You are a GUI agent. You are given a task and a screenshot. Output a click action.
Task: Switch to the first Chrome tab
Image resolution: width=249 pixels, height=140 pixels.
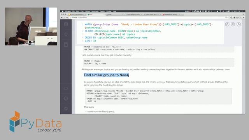coord(77,15)
